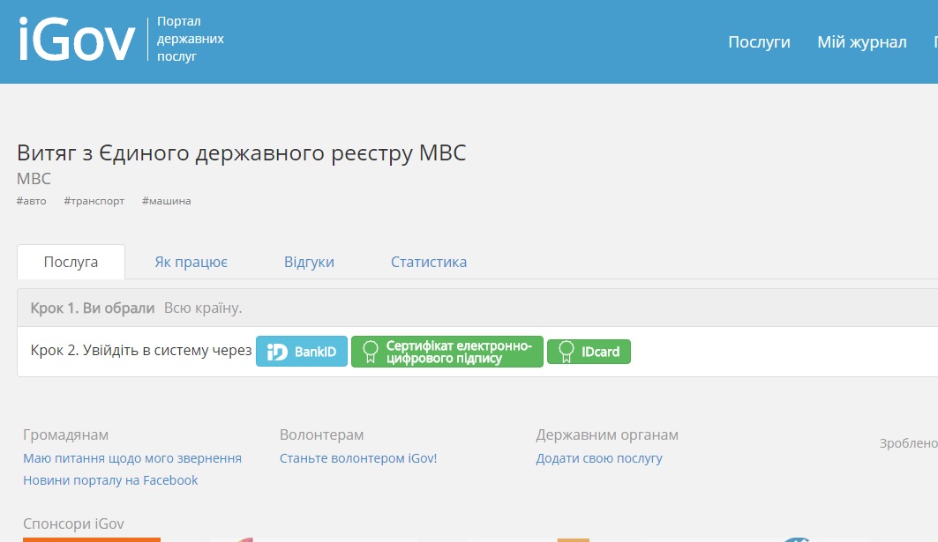938x542 pixels.
Task: Click the selected region 'Всю країну'
Action: 202,308
